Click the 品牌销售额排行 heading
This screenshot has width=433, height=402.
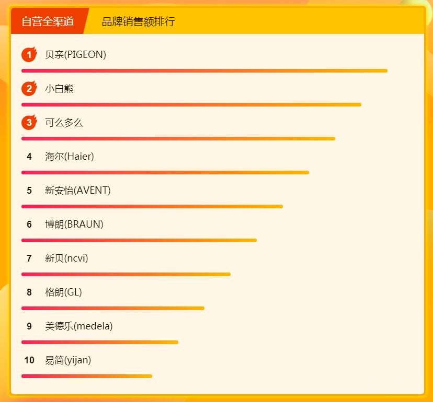click(x=138, y=21)
